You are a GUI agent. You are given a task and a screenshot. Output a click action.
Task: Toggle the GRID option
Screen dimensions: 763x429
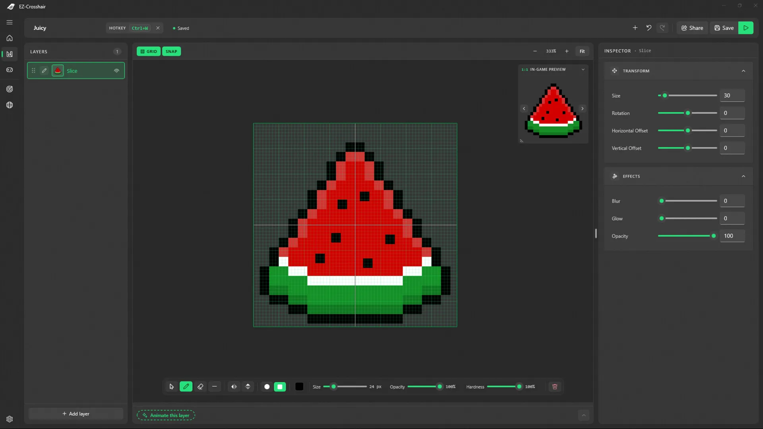[149, 51]
